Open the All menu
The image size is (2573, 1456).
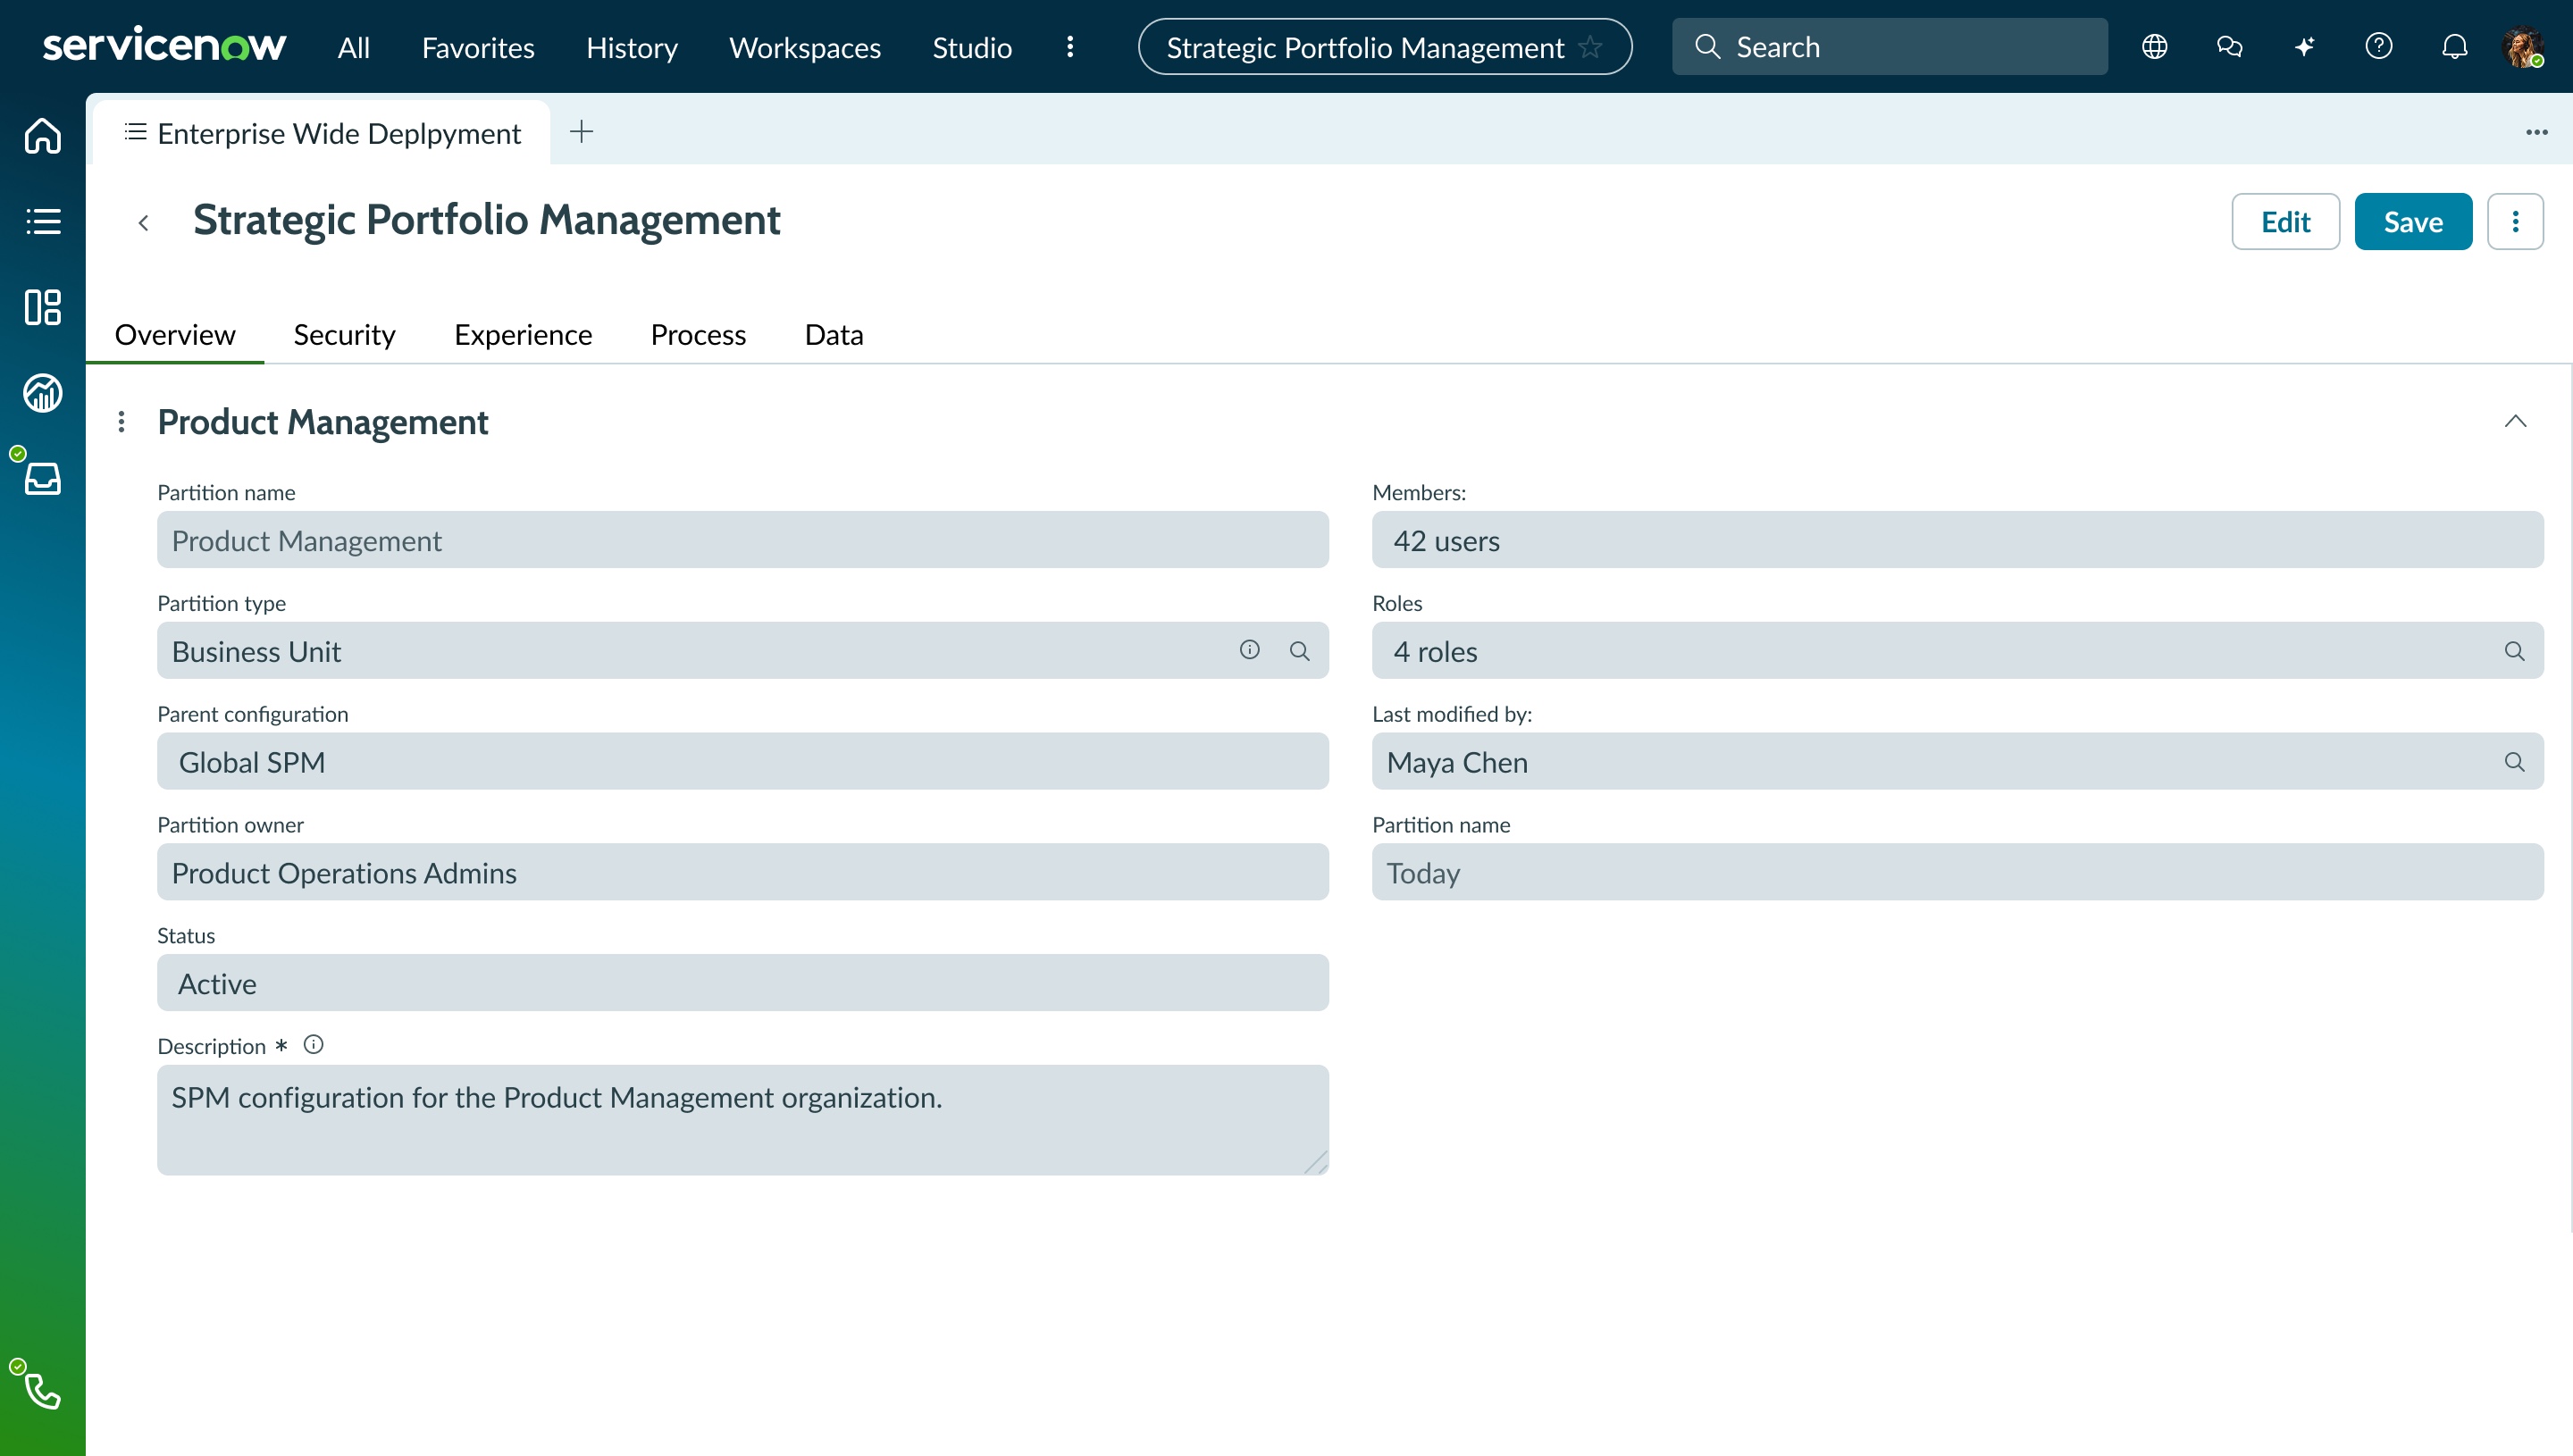[x=354, y=47]
